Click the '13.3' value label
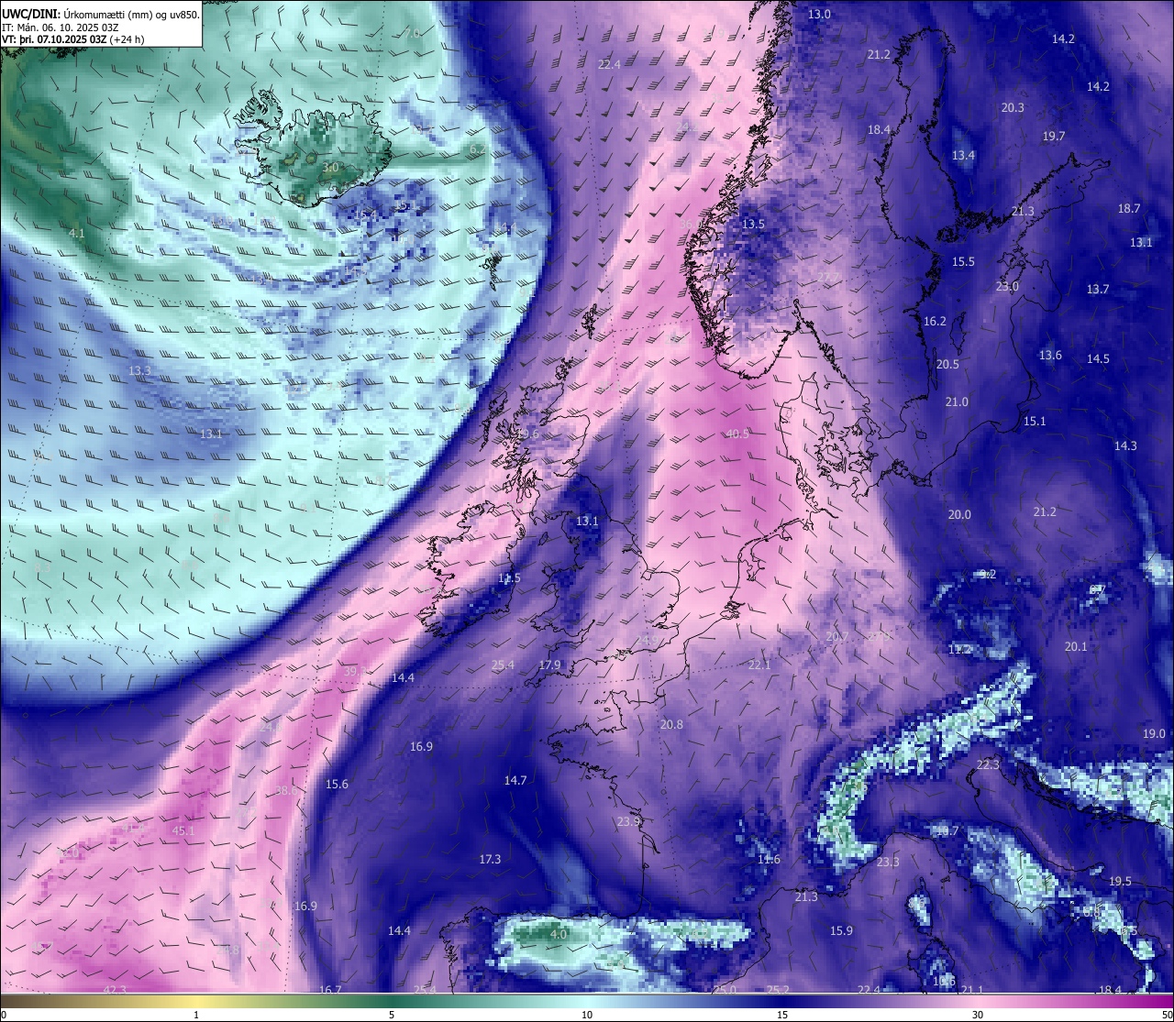The image size is (1174, 1022). pos(139,370)
